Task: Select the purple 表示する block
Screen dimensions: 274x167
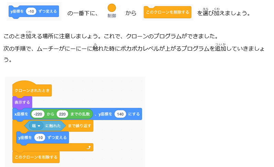Action: (22, 102)
